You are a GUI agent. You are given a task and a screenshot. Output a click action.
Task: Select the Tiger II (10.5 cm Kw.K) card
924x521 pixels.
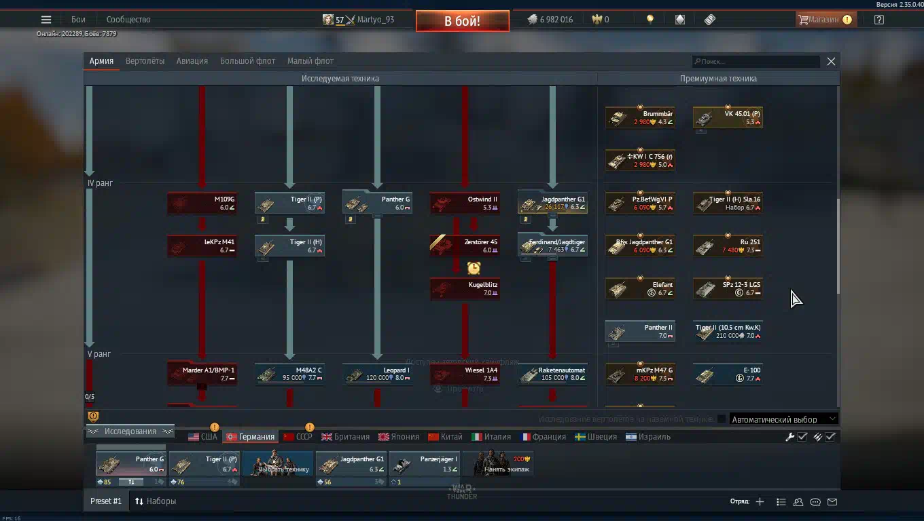coord(728,331)
